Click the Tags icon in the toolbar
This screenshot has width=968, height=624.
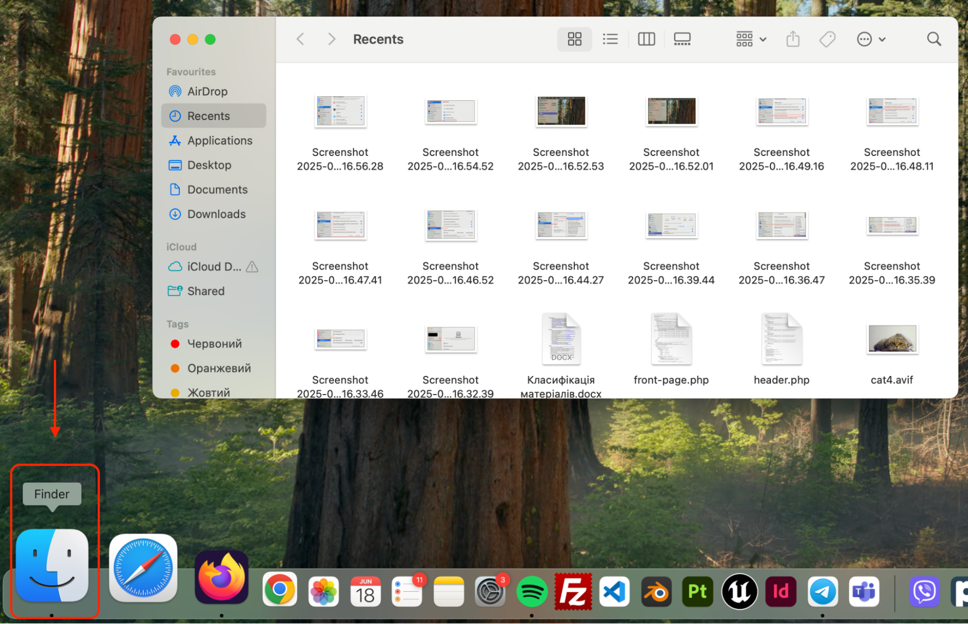827,39
